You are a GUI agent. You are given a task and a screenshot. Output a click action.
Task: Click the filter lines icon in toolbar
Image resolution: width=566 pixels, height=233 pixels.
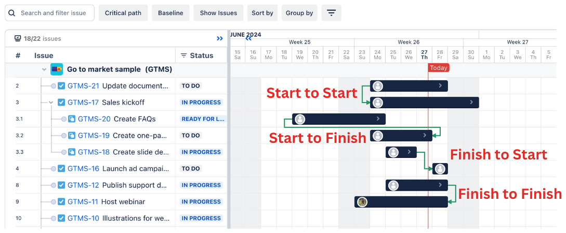point(331,13)
